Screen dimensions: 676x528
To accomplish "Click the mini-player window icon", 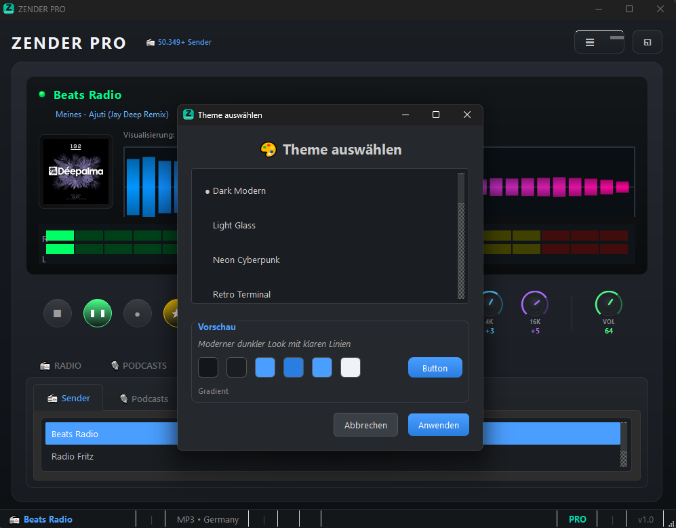I will [647, 42].
